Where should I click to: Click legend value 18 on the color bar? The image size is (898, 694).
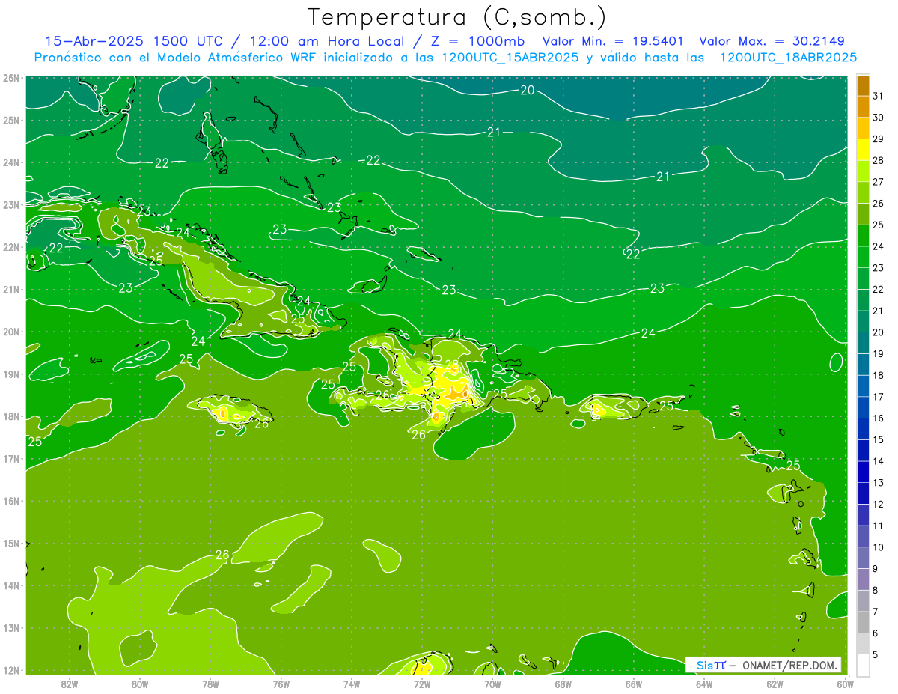click(878, 375)
